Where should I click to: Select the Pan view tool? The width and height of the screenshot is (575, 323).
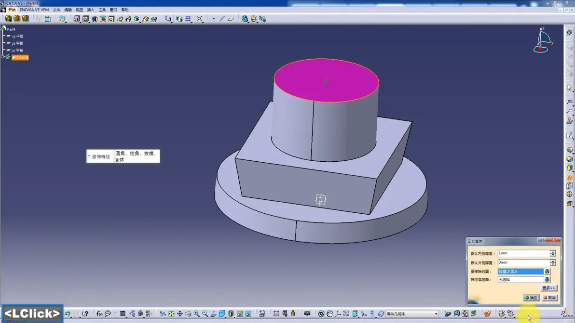[x=179, y=313]
